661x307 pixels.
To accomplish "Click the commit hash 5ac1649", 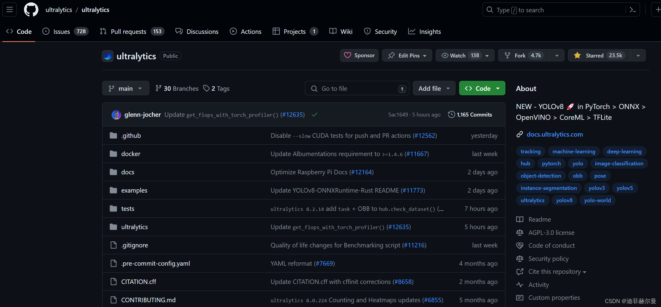I will (x=398, y=115).
